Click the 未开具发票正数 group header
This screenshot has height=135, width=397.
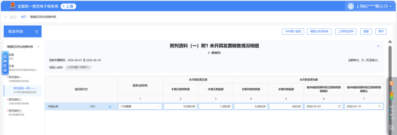coord(198,79)
